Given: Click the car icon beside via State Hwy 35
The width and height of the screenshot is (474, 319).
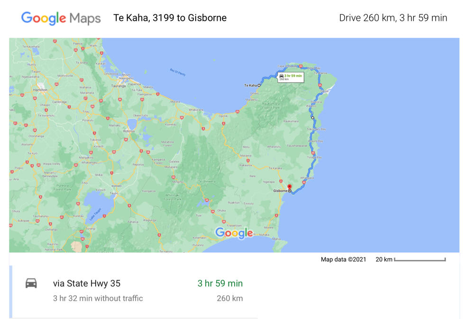Looking at the screenshot, I should point(31,283).
